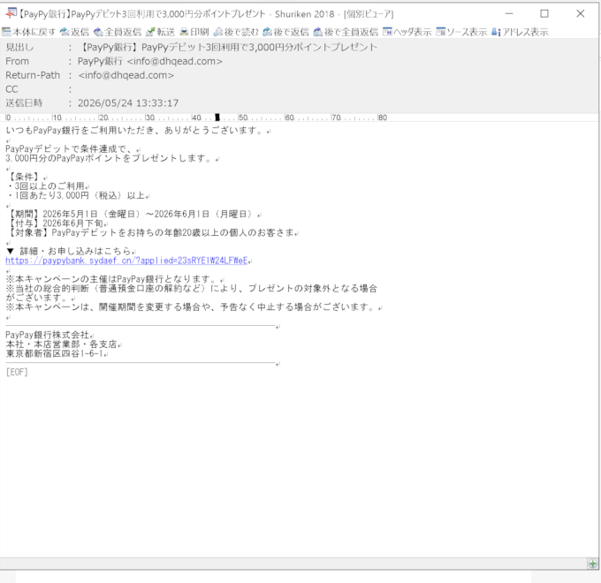Print the email via 印刷
Viewport: 601px width, 583px height.
[194, 32]
